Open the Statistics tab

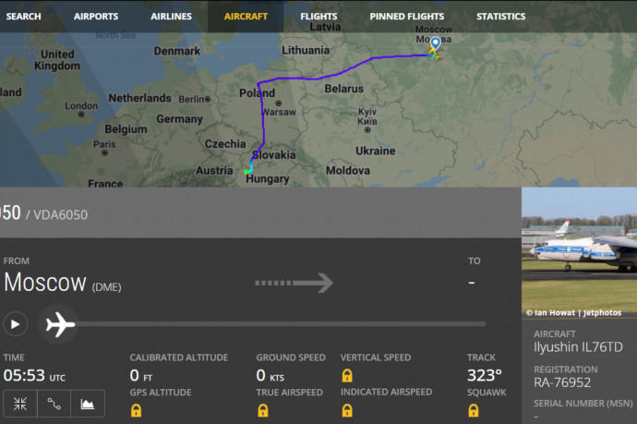tap(501, 17)
